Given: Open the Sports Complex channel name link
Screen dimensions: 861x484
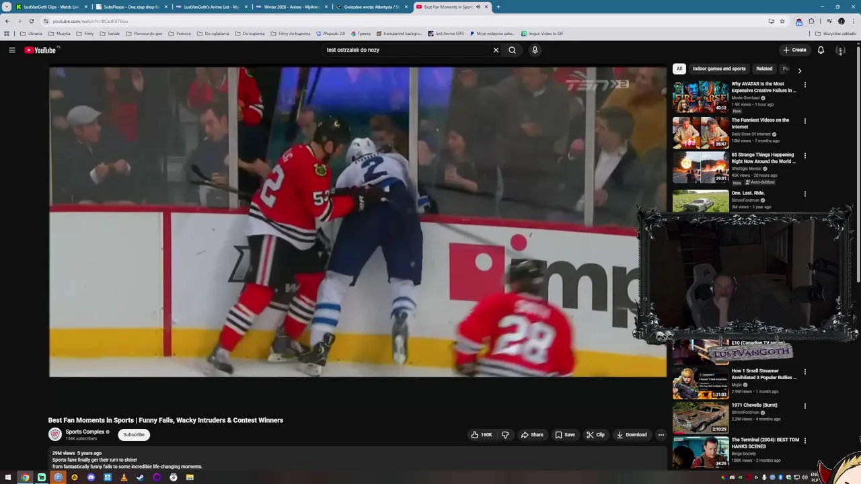Looking at the screenshot, I should pyautogui.click(x=85, y=432).
